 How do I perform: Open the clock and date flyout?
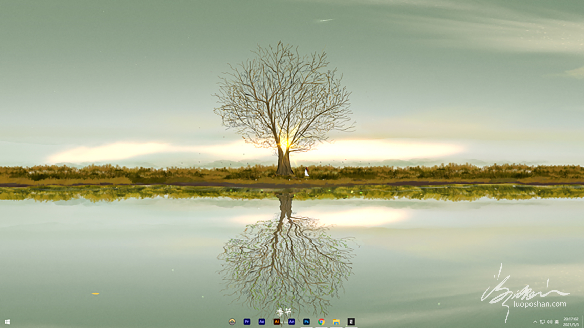pyautogui.click(x=571, y=322)
